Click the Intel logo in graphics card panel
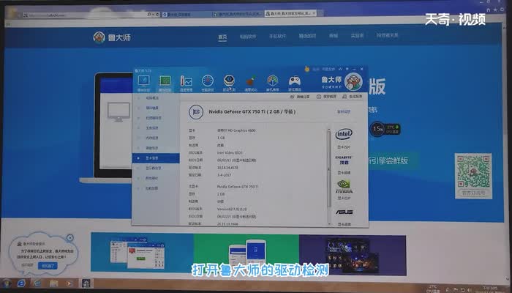Image resolution: width=512 pixels, height=293 pixels. point(344,134)
